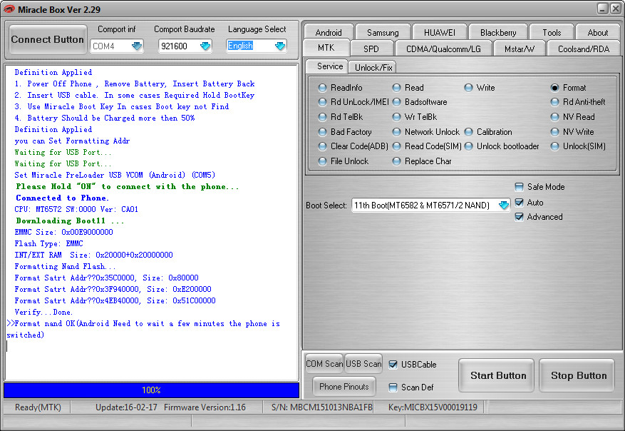Select the Unlock(SIM) option
This screenshot has width=625, height=431.
coord(579,146)
